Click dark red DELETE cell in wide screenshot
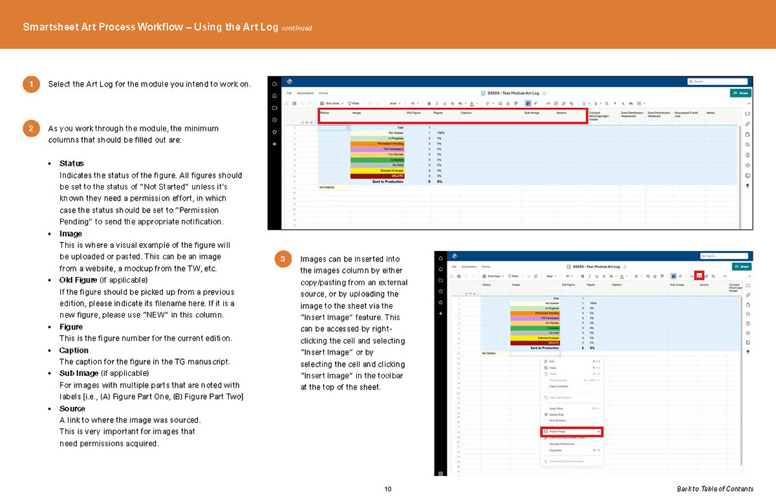This screenshot has height=502, width=776. tap(376, 175)
